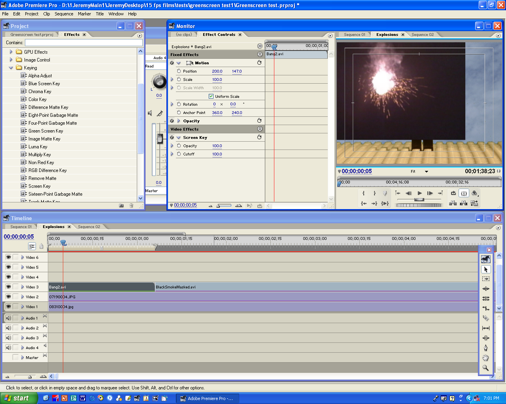Screen dimensions: 506x404
Task: Select the Rolling Edit tool
Action: click(486, 299)
